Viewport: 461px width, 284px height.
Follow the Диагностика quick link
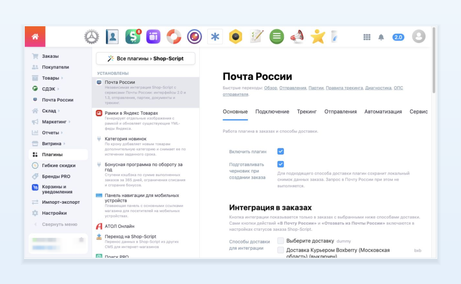(378, 88)
